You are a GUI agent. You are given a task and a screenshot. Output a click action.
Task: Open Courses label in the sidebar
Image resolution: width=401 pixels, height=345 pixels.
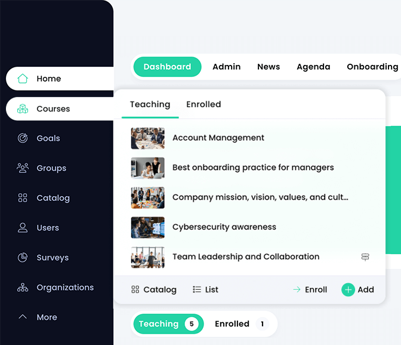point(53,109)
